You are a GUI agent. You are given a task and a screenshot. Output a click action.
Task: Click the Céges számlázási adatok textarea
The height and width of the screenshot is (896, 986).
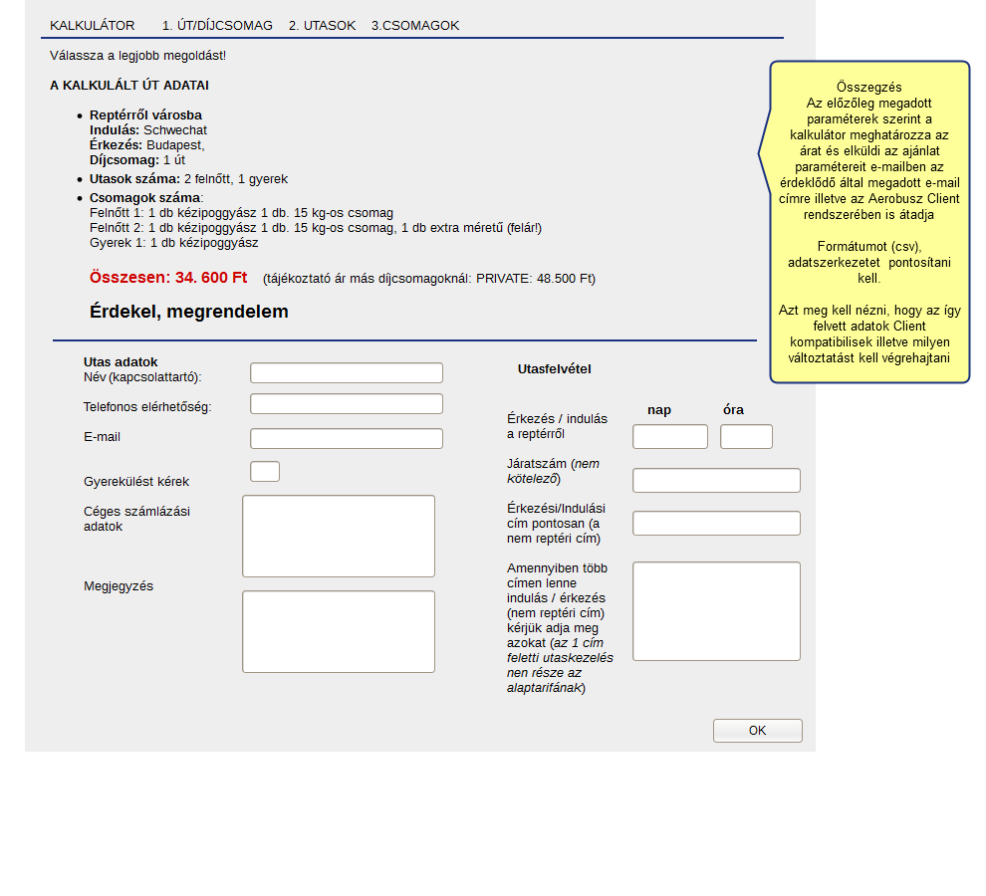pos(339,537)
